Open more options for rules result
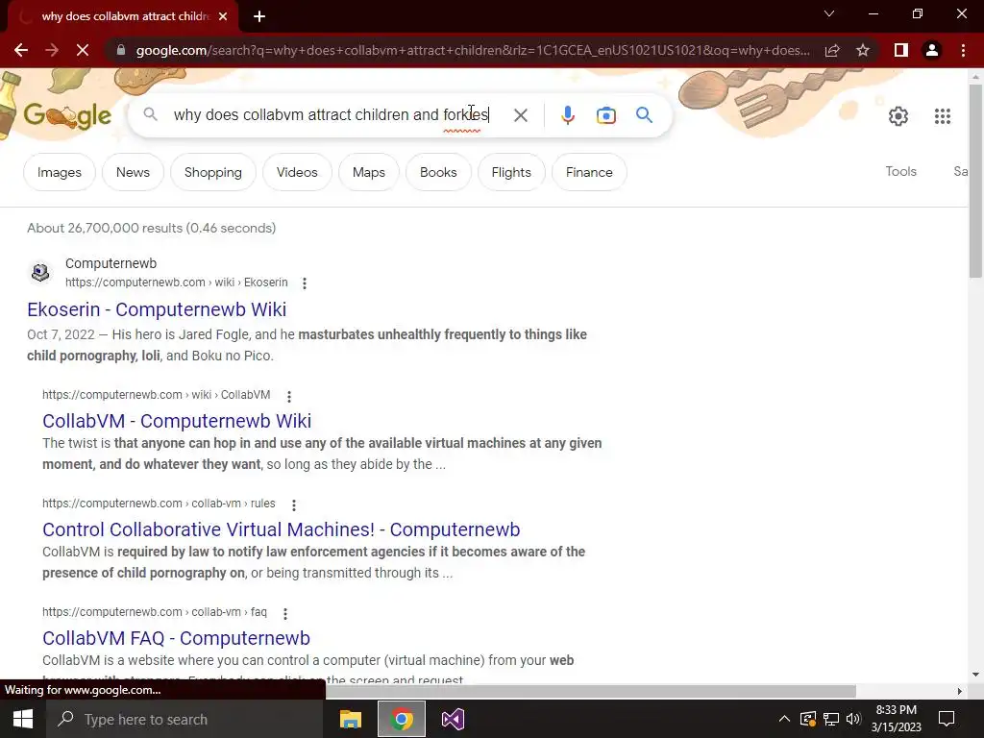Screen dimensions: 984x738 point(294,504)
